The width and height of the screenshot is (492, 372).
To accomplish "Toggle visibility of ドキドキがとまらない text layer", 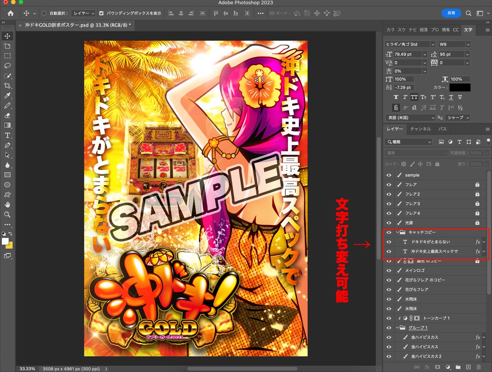I will [389, 241].
